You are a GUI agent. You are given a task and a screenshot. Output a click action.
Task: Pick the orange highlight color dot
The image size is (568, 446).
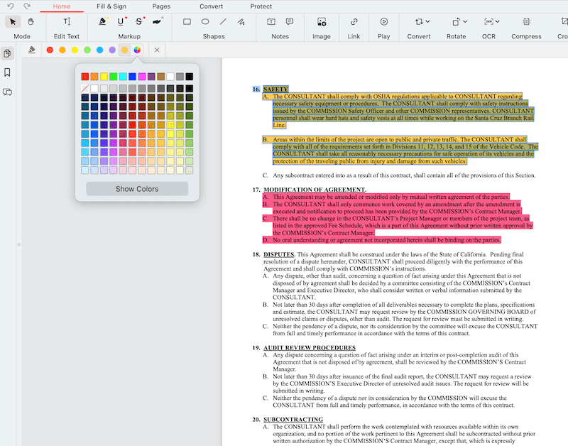tap(62, 50)
